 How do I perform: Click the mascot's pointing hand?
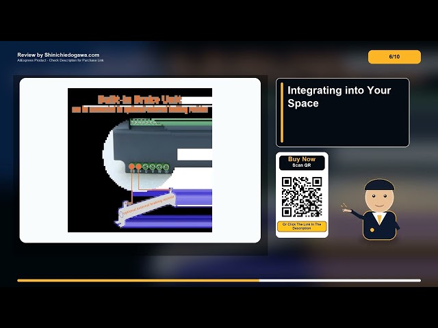[x=346, y=209]
